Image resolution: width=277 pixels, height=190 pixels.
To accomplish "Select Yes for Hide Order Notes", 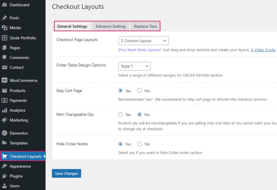I will [x=120, y=144].
